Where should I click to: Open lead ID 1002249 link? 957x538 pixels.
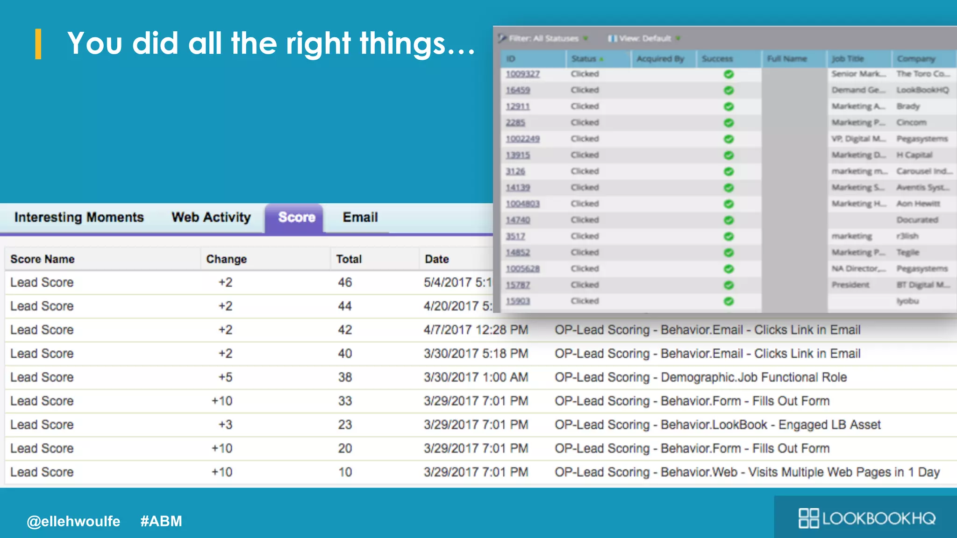(x=522, y=139)
